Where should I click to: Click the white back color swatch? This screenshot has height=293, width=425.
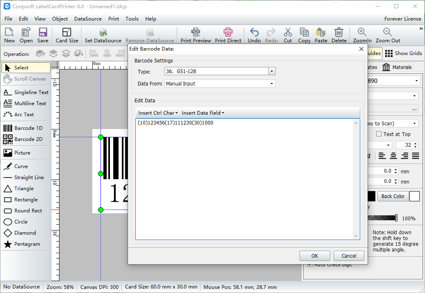414,196
